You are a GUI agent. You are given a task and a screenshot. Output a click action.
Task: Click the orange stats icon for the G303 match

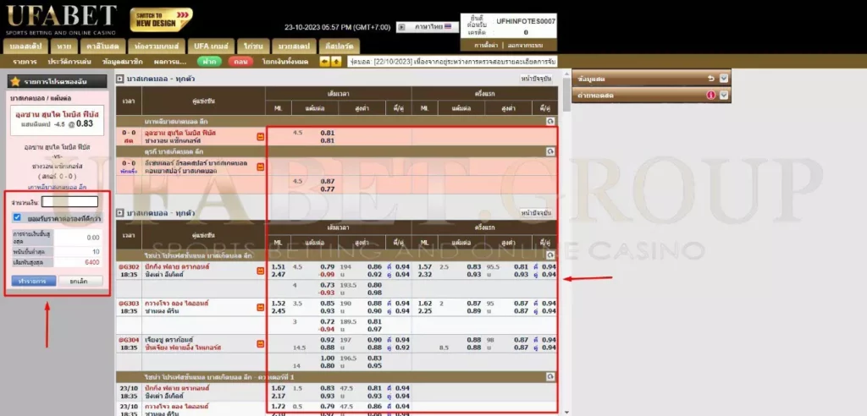point(260,306)
